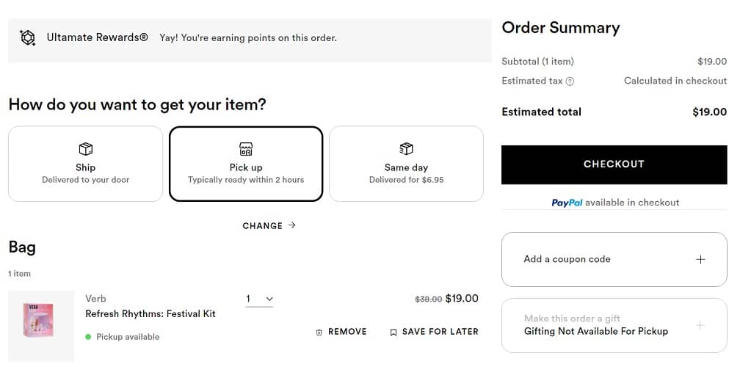Click the Estimated tax help icon
740x367 pixels.
point(570,81)
